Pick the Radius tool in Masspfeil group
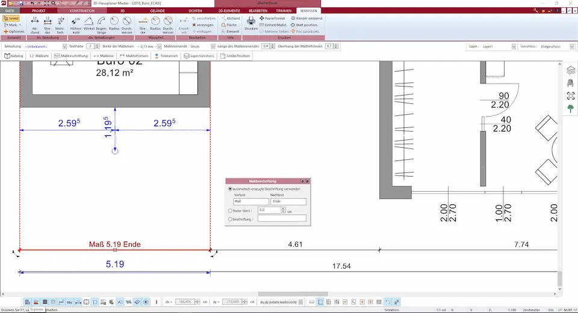Image resolution: width=578 pixels, height=313 pixels. pyautogui.click(x=155, y=25)
